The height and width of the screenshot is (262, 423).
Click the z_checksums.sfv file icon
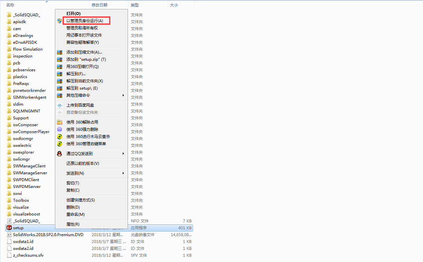pyautogui.click(x=9, y=255)
